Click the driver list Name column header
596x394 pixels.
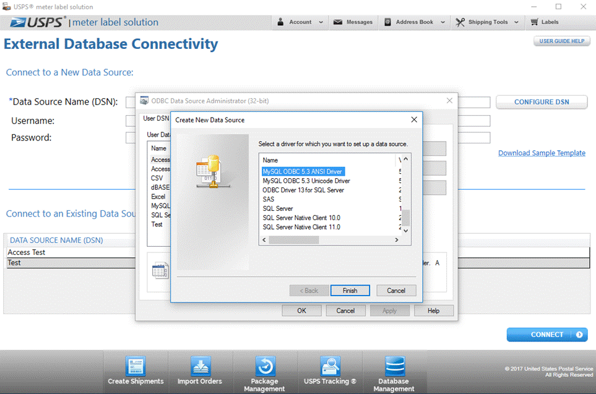[x=327, y=160]
